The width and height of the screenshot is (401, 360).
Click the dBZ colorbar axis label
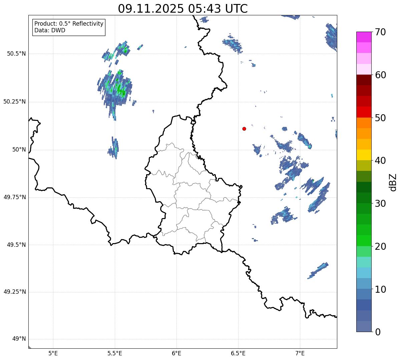(x=393, y=182)
